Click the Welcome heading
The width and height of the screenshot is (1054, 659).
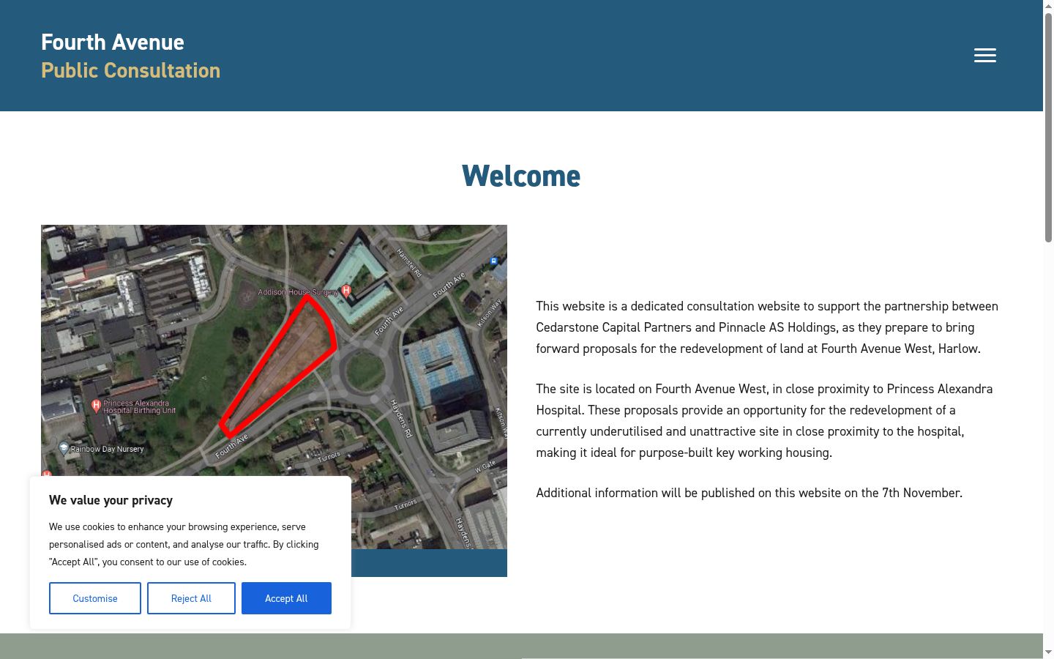tap(521, 176)
